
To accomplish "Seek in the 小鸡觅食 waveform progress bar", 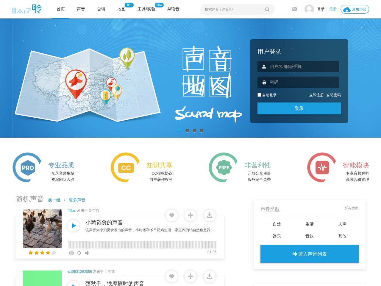I will click(142, 244).
